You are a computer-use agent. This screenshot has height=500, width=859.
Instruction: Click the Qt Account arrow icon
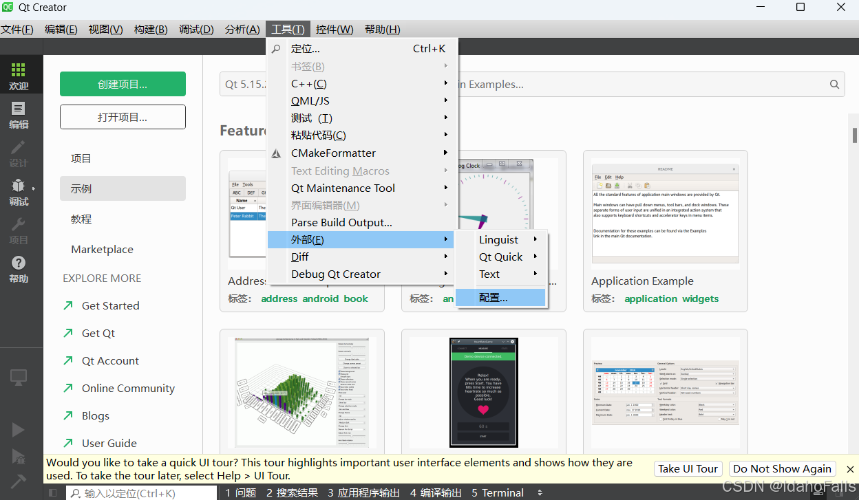[x=68, y=360]
